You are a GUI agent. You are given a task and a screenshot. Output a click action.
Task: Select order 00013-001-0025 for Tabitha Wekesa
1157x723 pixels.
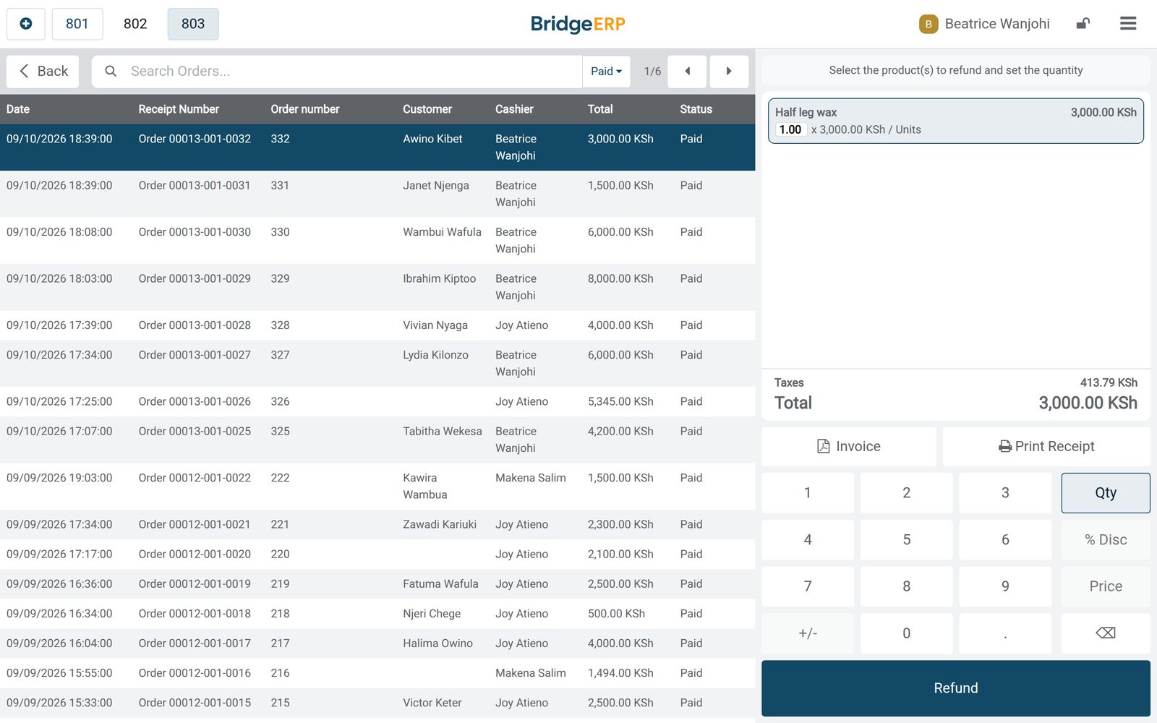tap(377, 440)
